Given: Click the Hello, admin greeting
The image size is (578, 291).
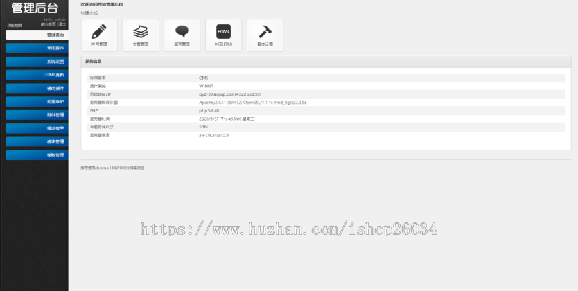Looking at the screenshot, I should [55, 19].
